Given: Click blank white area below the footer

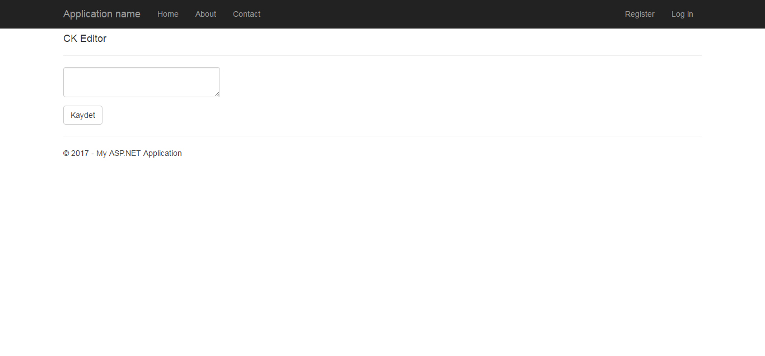Looking at the screenshot, I should click(382, 251).
